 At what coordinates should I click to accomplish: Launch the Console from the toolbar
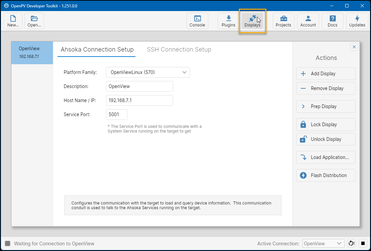point(197,21)
